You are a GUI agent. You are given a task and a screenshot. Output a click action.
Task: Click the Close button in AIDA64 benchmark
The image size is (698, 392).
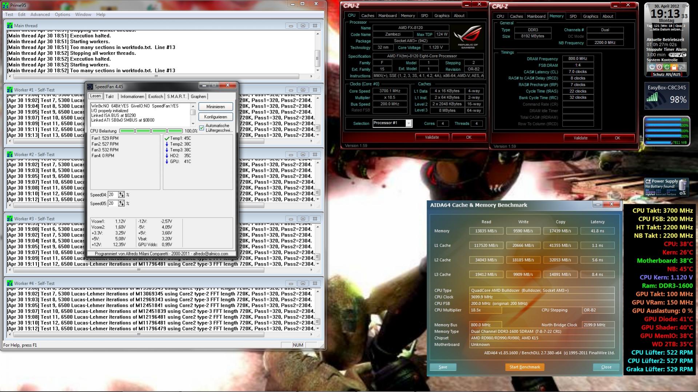[606, 367]
